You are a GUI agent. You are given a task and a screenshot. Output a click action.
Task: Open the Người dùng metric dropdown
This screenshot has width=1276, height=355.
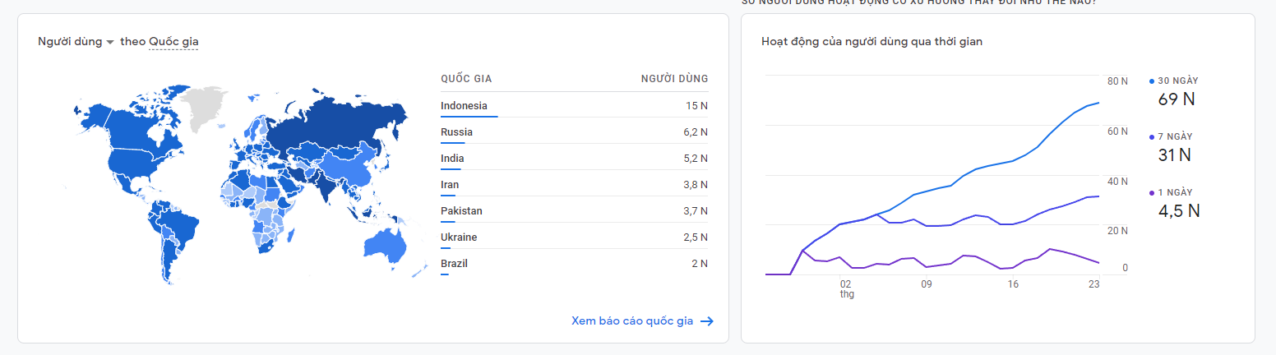[x=76, y=42]
